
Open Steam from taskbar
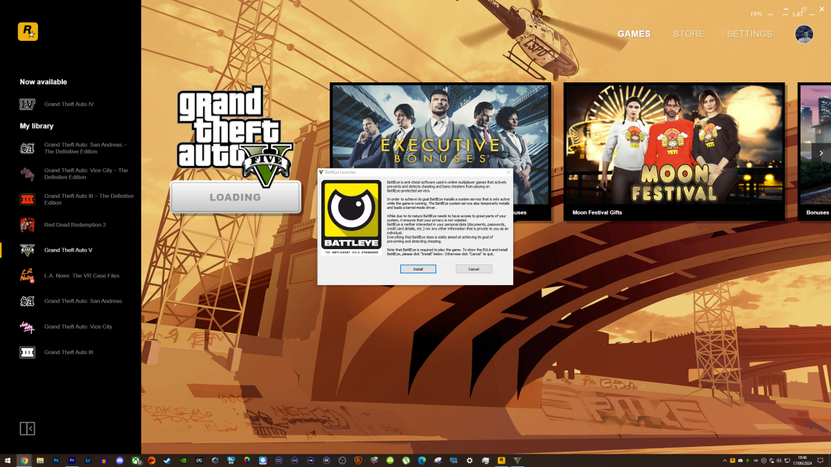[x=167, y=460]
